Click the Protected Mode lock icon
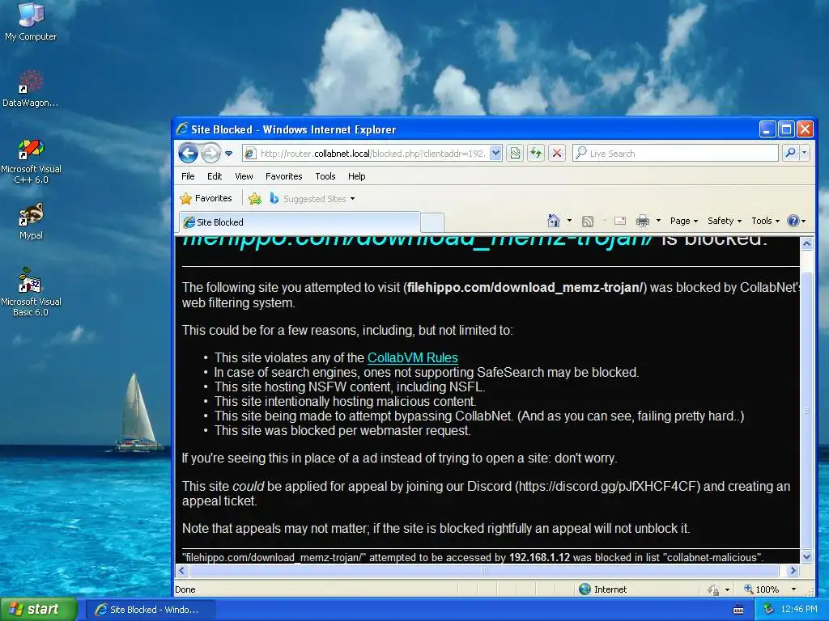Viewport: 829px width, 621px height. tap(713, 589)
